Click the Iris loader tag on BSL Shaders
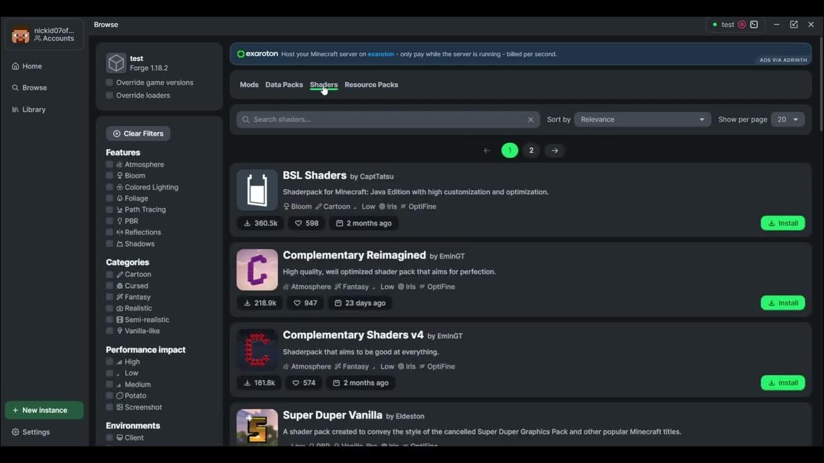The height and width of the screenshot is (463, 824). click(x=388, y=206)
